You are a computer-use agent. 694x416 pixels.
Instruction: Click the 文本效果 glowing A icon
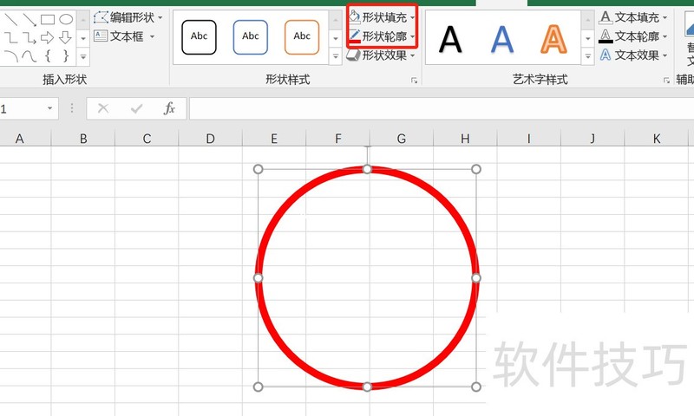coord(606,55)
